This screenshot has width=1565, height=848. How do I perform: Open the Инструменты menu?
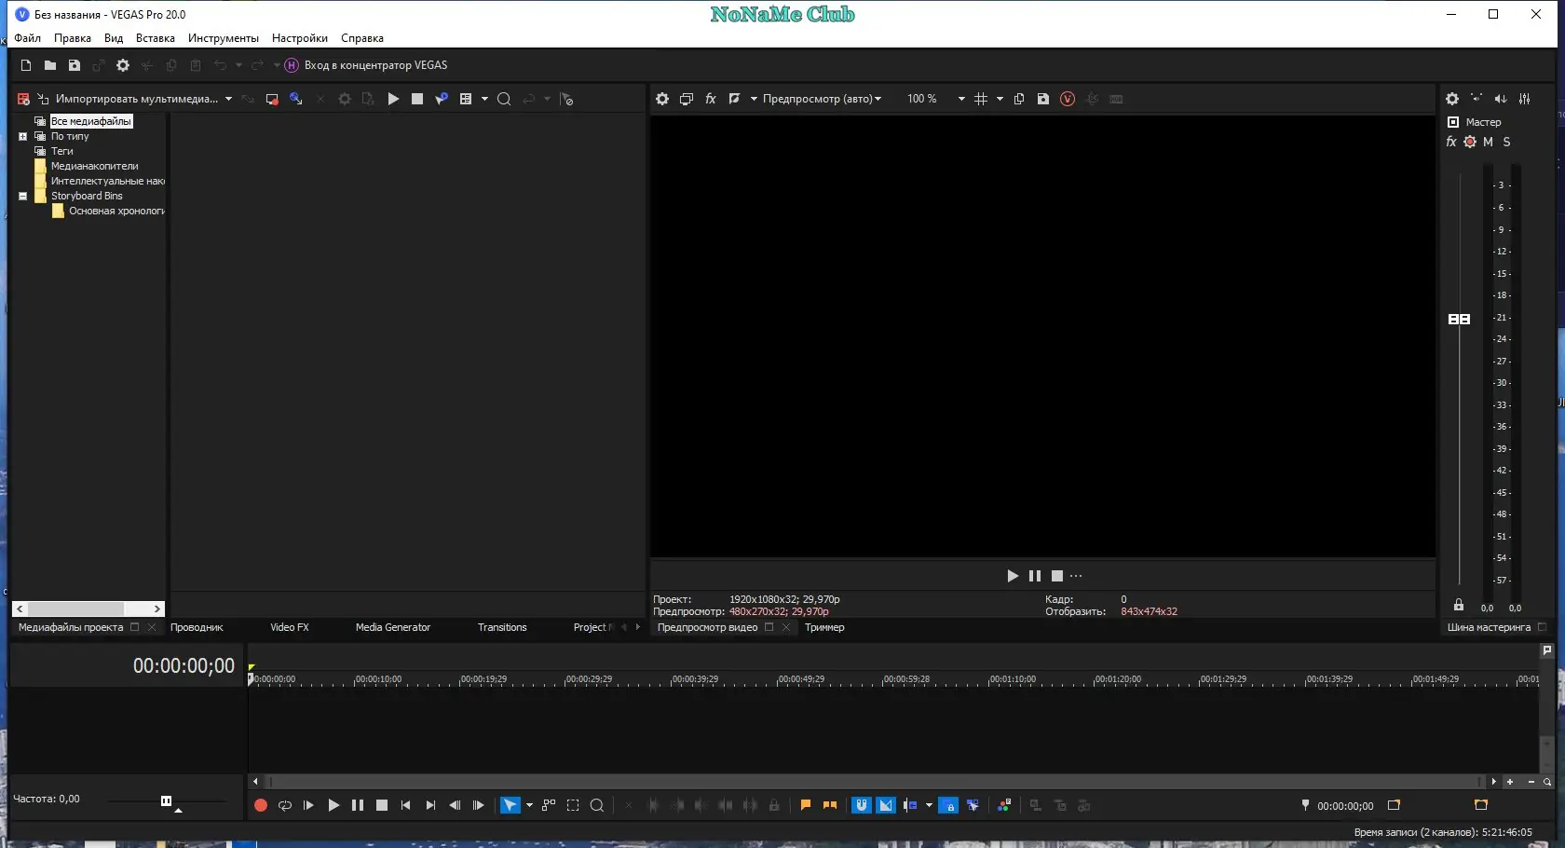pos(224,38)
